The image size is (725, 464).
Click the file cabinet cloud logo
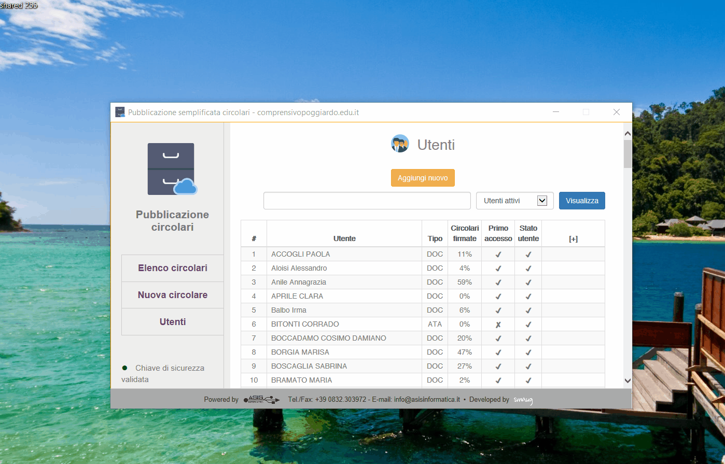tap(172, 169)
